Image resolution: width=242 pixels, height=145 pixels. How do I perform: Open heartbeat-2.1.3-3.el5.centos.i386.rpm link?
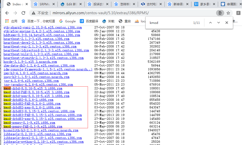36,39
